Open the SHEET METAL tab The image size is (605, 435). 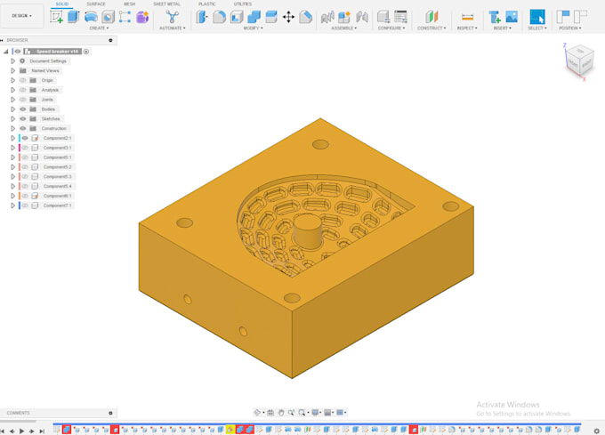[166, 4]
